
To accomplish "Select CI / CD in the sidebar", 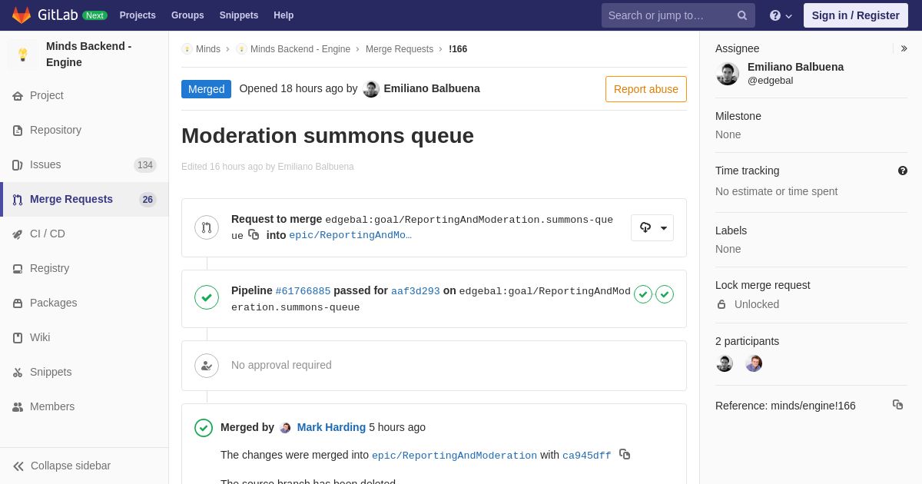I will pyautogui.click(x=85, y=234).
